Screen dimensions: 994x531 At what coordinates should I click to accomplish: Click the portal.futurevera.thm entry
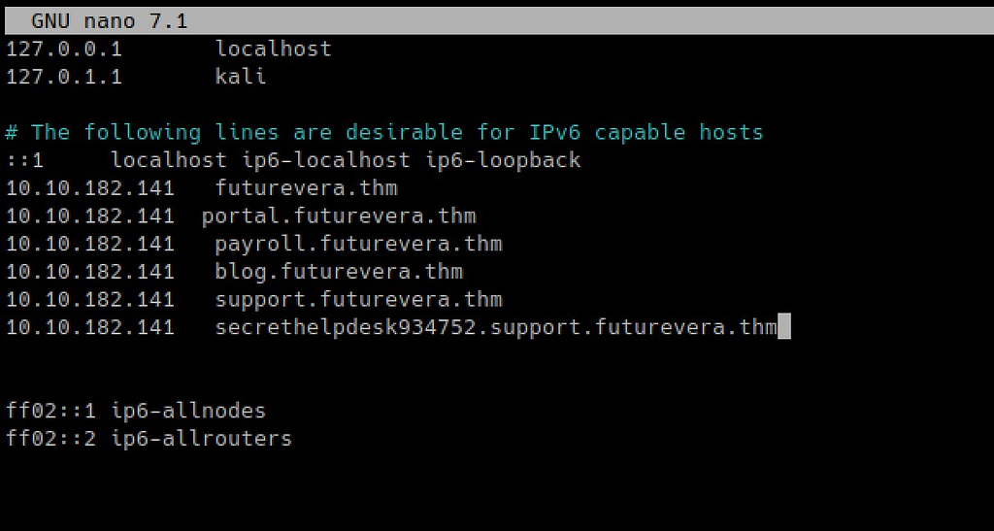(x=339, y=216)
